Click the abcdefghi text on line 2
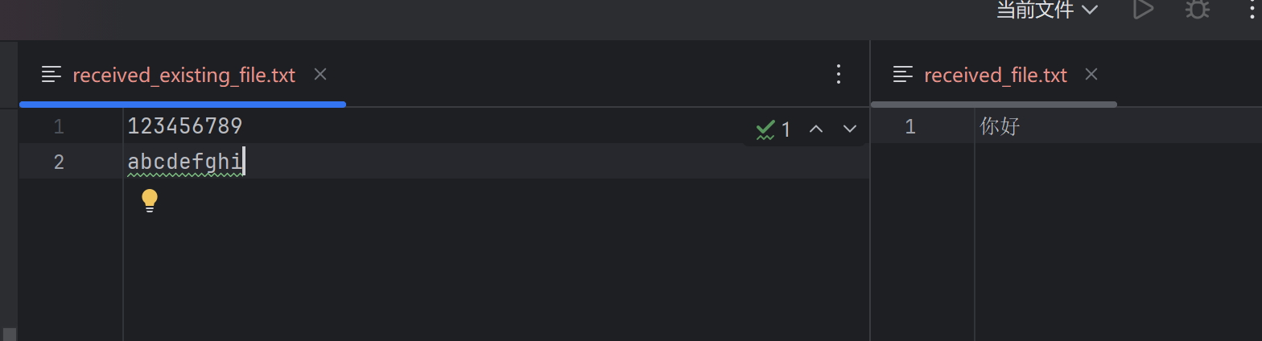 (185, 162)
